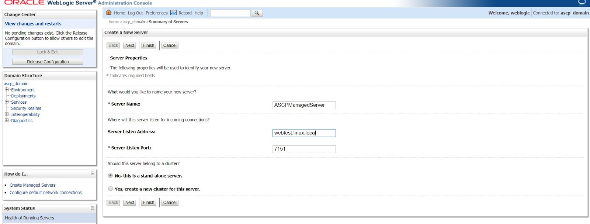Click the Record chart icon

coord(173,13)
